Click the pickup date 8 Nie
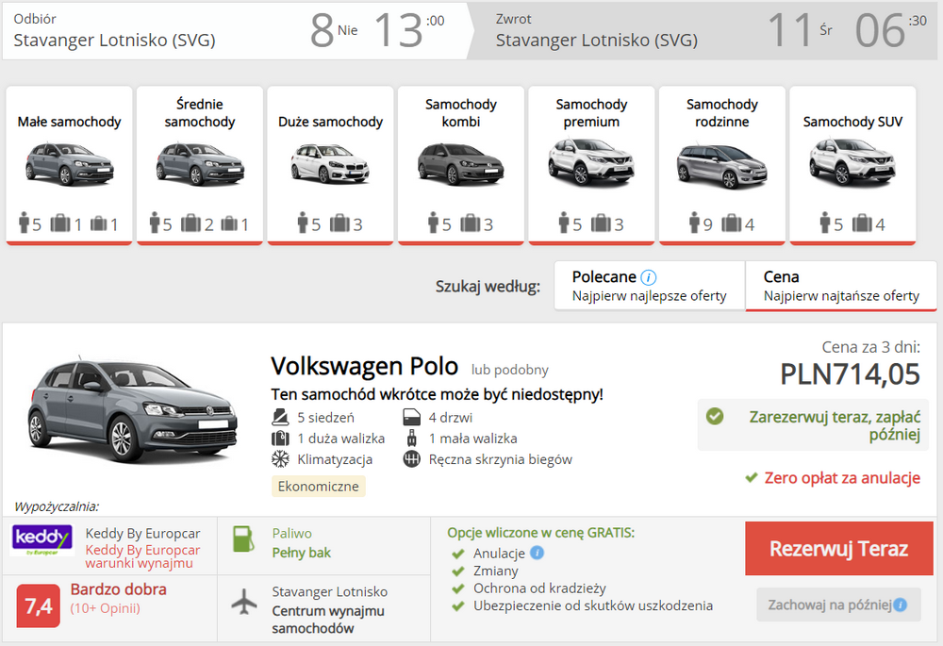Screen dimensions: 943x646 334,30
